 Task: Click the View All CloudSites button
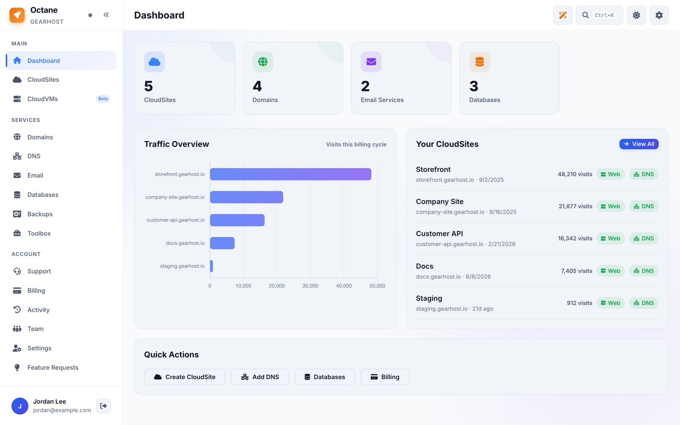coord(639,144)
